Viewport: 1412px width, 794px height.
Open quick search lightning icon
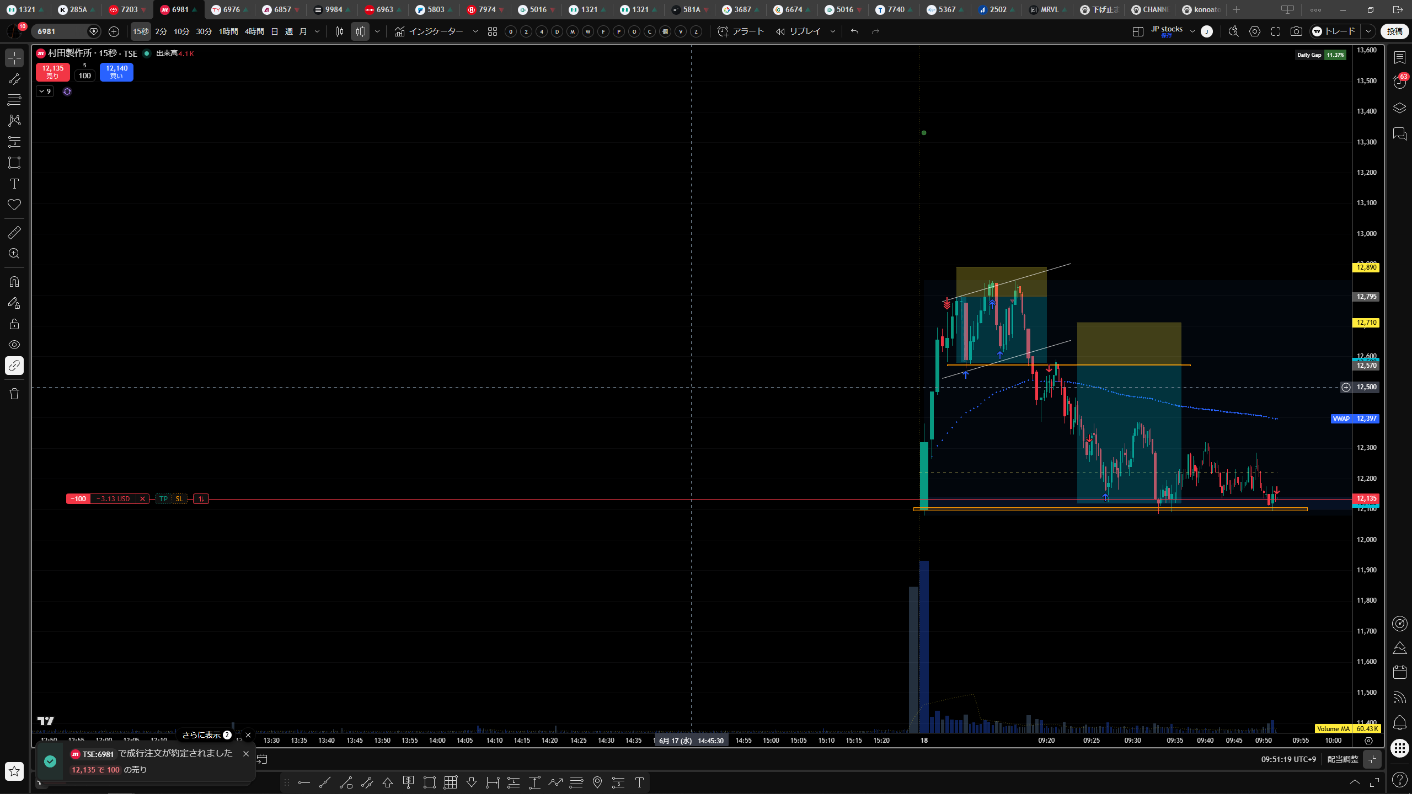[1234, 31]
